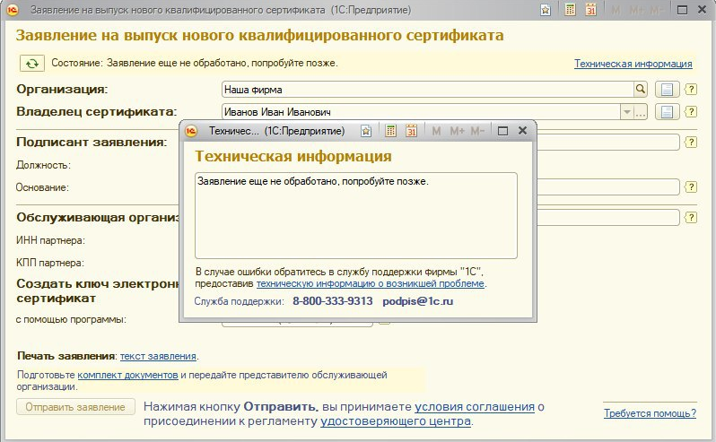This screenshot has width=716, height=442.
Task: Open the calendar icon in dialog title bar
Action: click(412, 131)
